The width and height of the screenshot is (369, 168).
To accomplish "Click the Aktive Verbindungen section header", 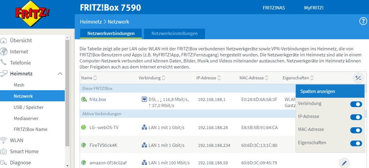I will (x=102, y=114).
